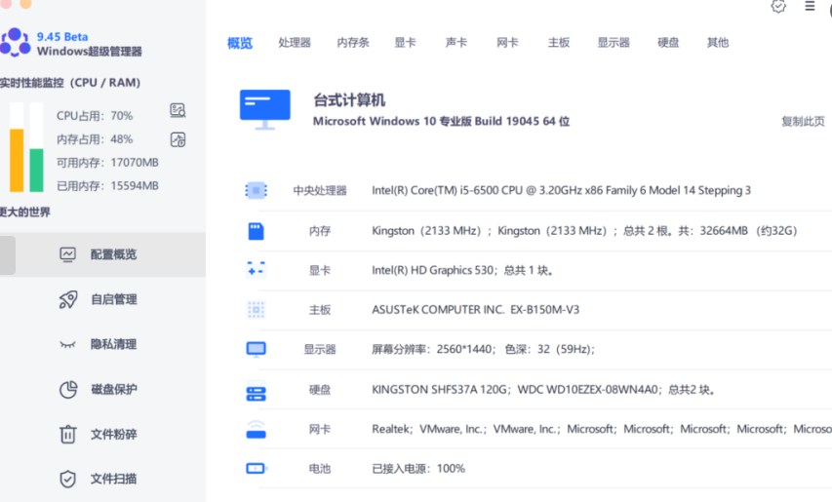This screenshot has width=832, height=502.
Task: Click the 中央处理器 row label
Action: pyautogui.click(x=320, y=190)
